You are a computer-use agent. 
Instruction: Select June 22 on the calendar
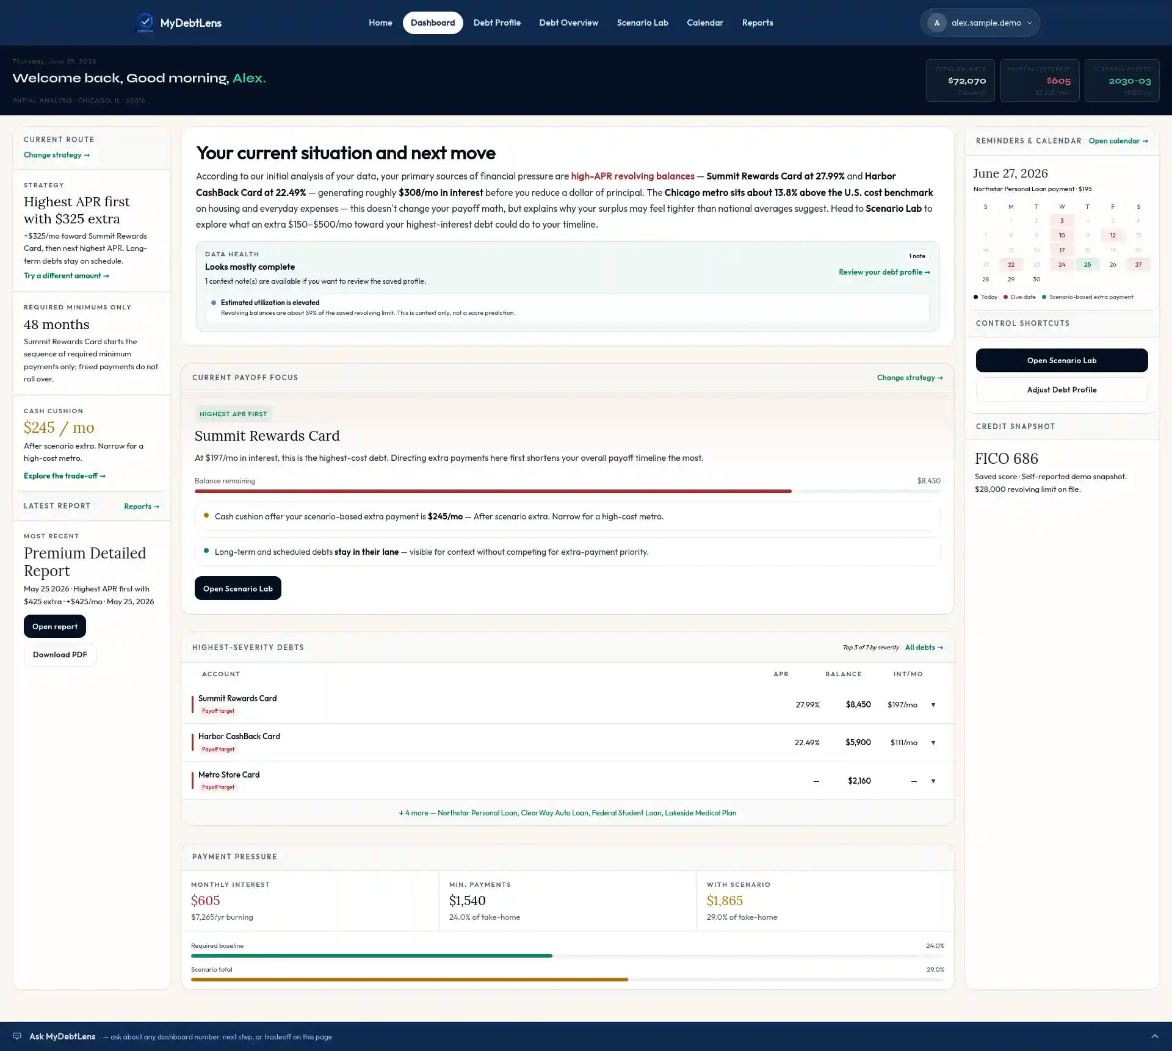pos(1011,265)
